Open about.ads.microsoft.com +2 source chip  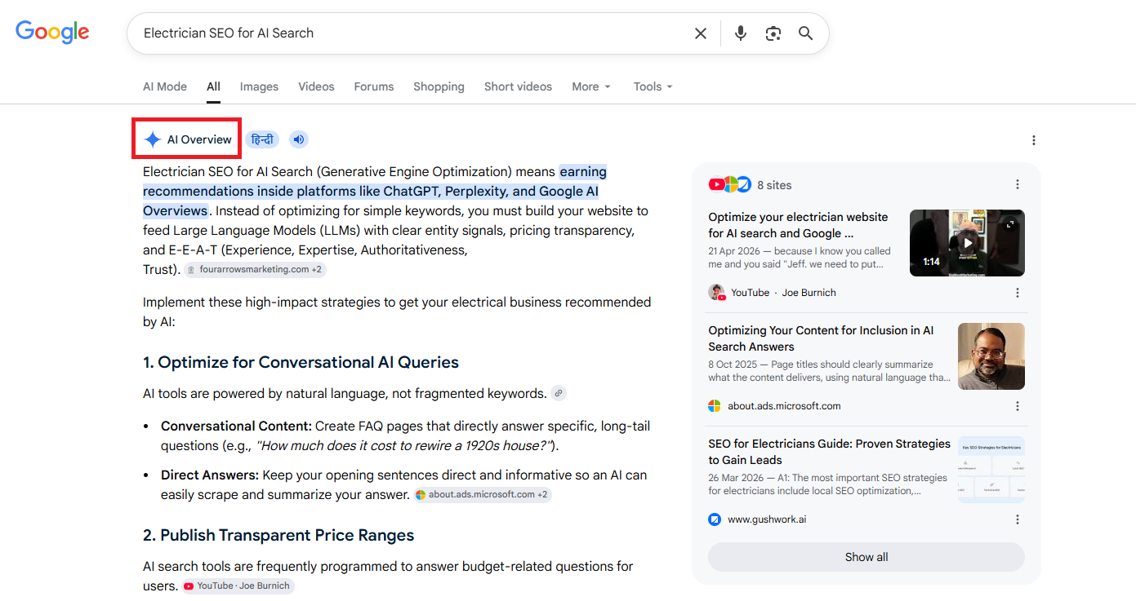point(483,494)
